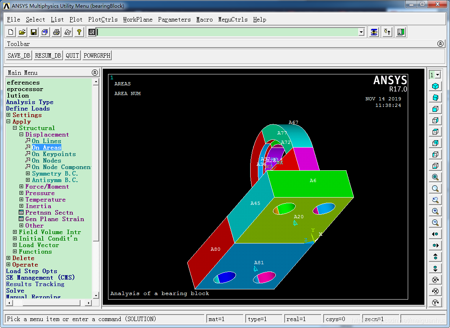
Task: Open Gen Plane Strain item
Action: click(x=54, y=219)
